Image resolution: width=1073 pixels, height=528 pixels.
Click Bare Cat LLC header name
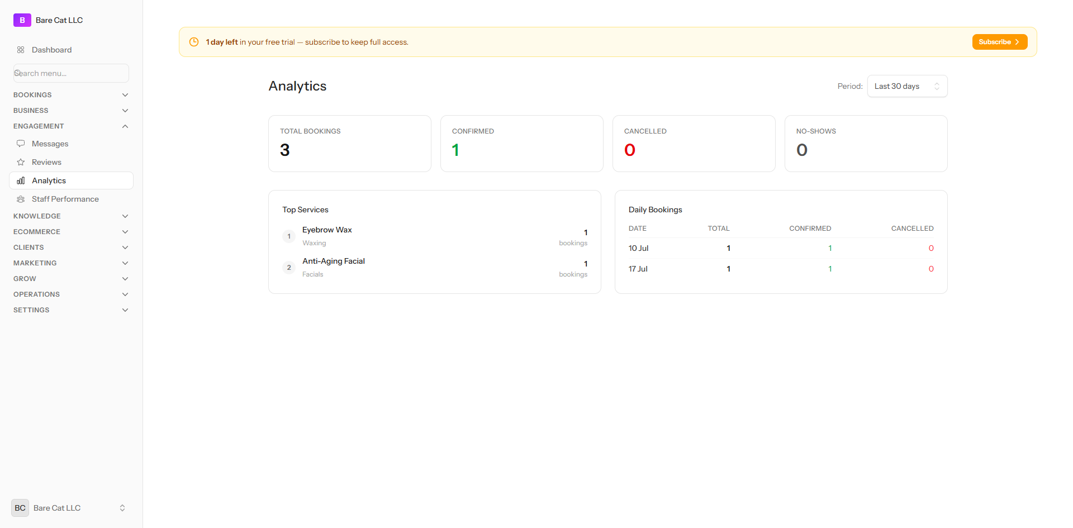tap(59, 20)
